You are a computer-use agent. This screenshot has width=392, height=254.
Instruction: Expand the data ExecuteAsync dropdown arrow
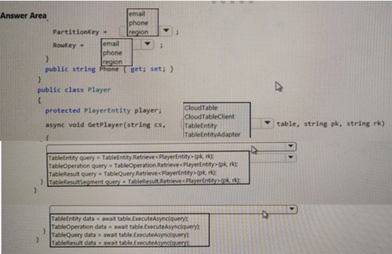pos(292,209)
